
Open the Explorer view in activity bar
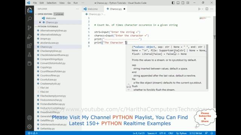29,10
